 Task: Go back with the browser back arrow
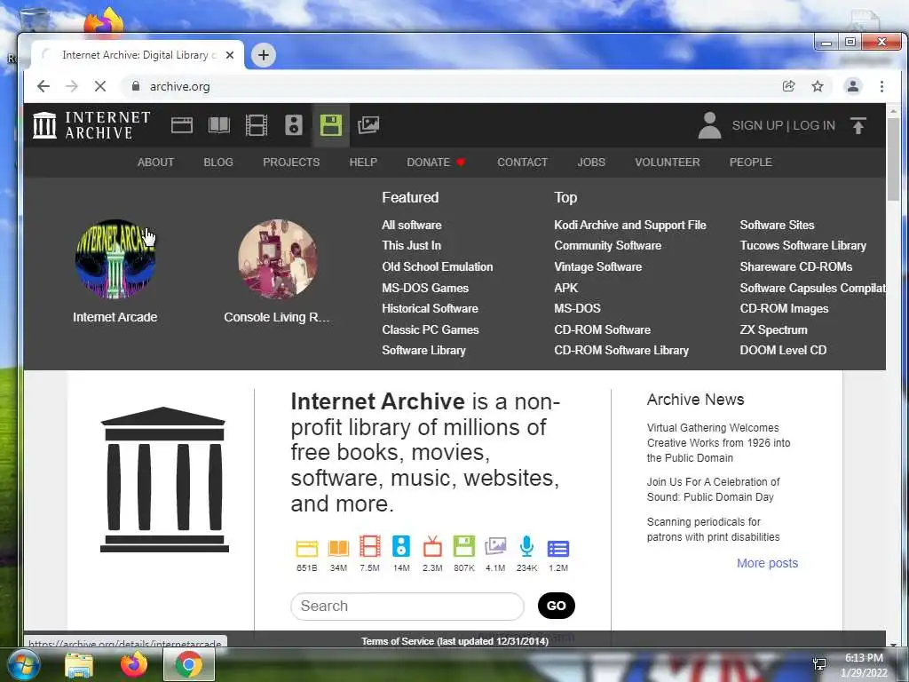43,86
